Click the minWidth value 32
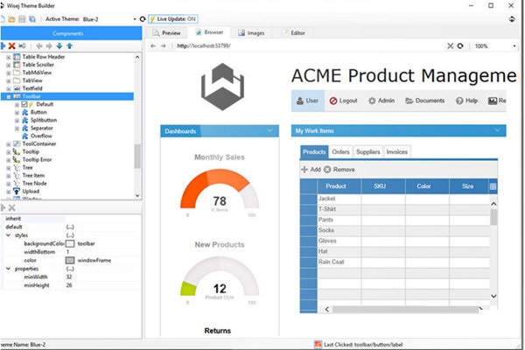Image resolution: width=525 pixels, height=350 pixels. tap(68, 277)
